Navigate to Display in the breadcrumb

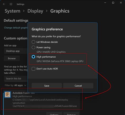[35, 11]
